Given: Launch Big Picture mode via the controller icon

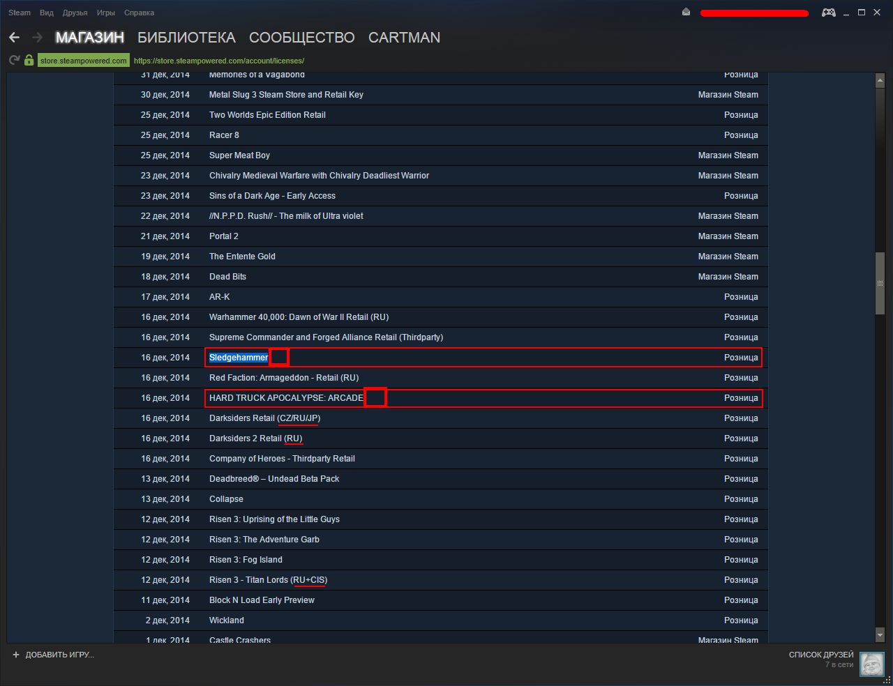Looking at the screenshot, I should (828, 13).
